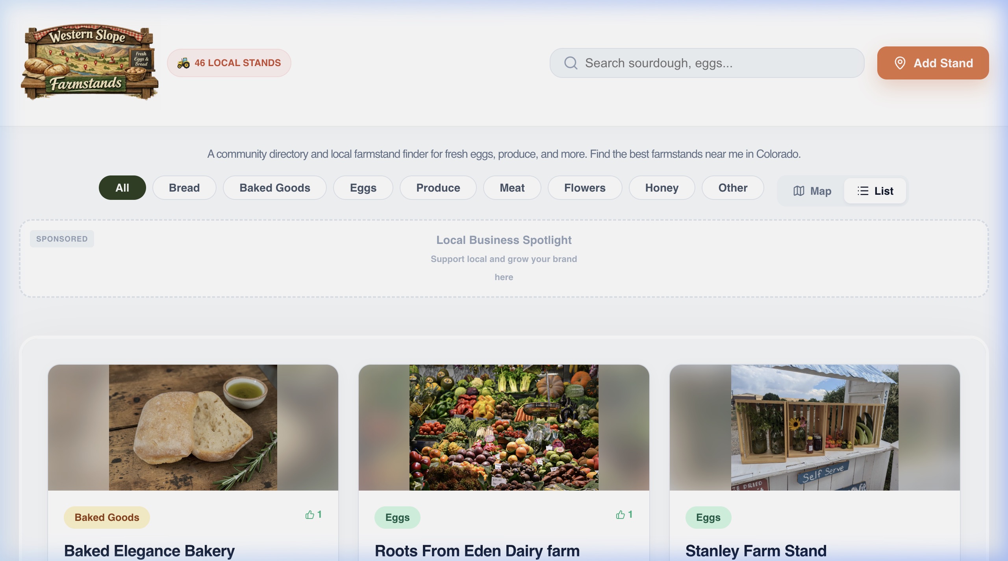Image resolution: width=1008 pixels, height=561 pixels.
Task: Switch to List view
Action: tap(875, 191)
